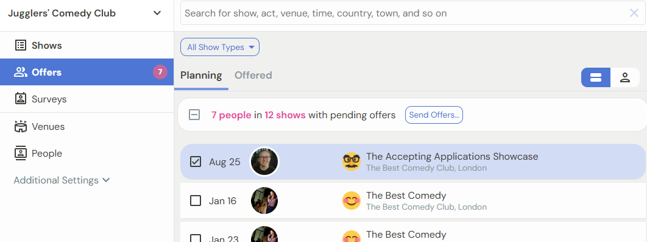Screen dimensions: 647x242
Task: Toggle the select-all pending offers checkbox
Action: click(194, 115)
